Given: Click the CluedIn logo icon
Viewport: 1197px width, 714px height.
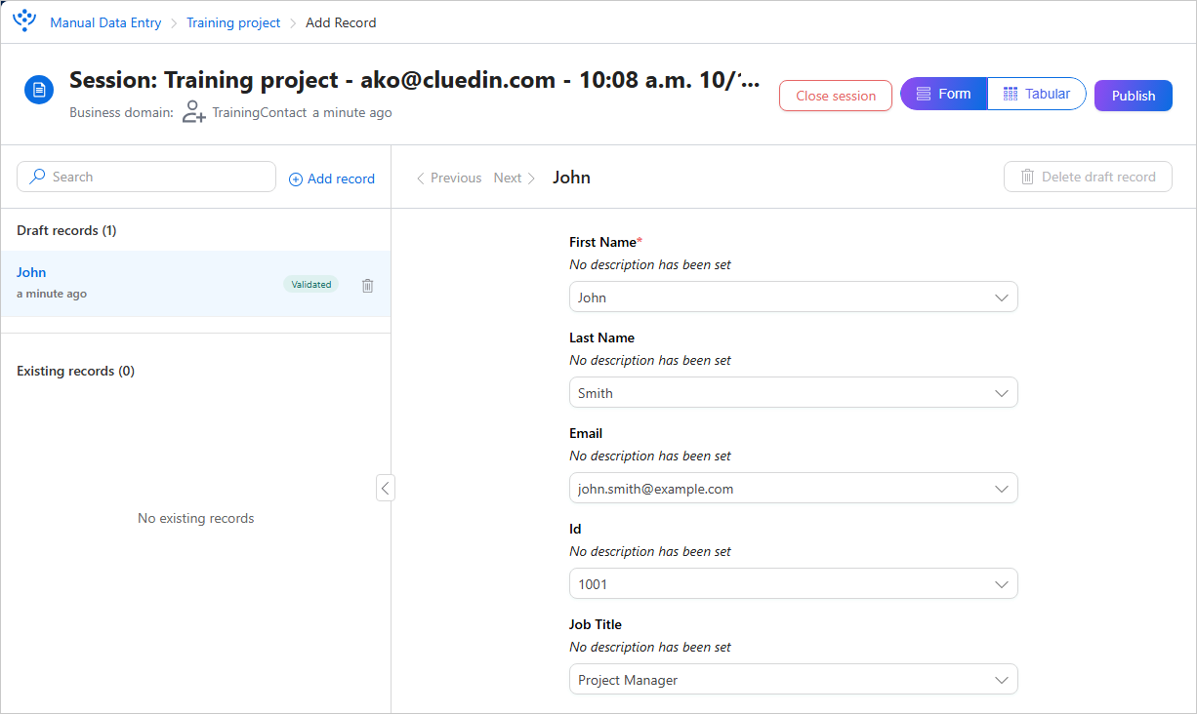Looking at the screenshot, I should coord(24,20).
